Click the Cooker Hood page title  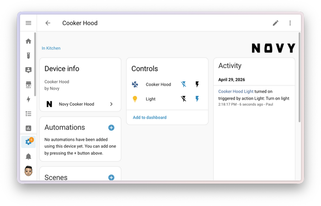[80, 23]
